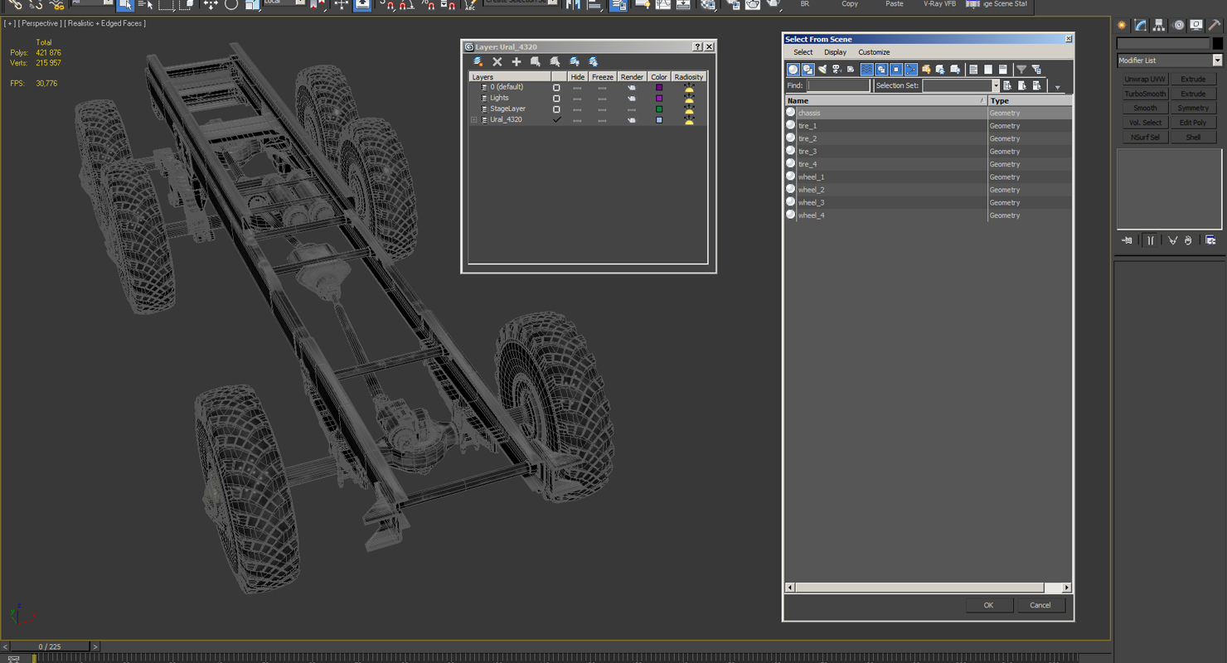Click Configure Modifier Sets icon

point(1210,240)
